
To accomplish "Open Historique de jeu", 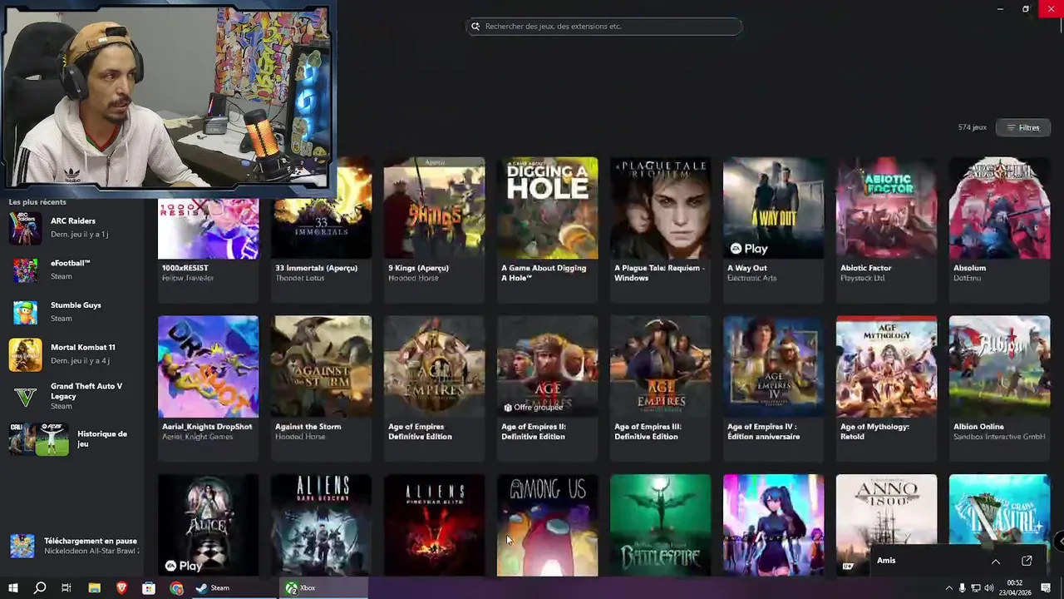I will (x=72, y=439).
